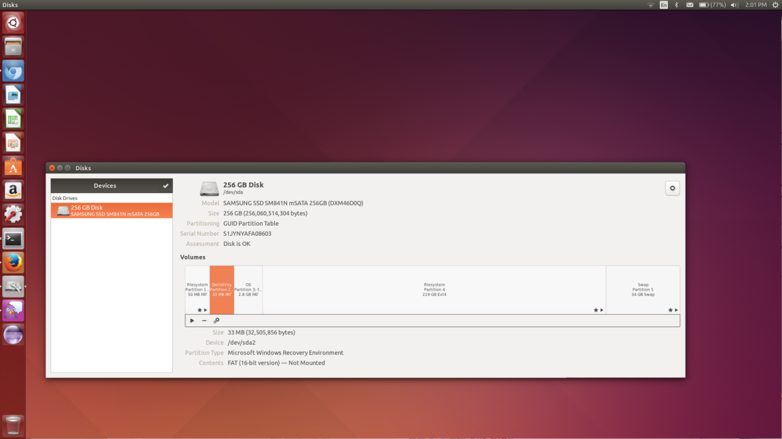The width and height of the screenshot is (782, 439).
Task: Delete the selected partition using minus icon
Action: coord(203,320)
